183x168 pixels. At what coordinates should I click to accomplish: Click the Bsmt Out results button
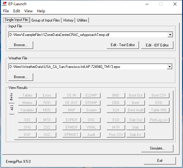point(136,95)
